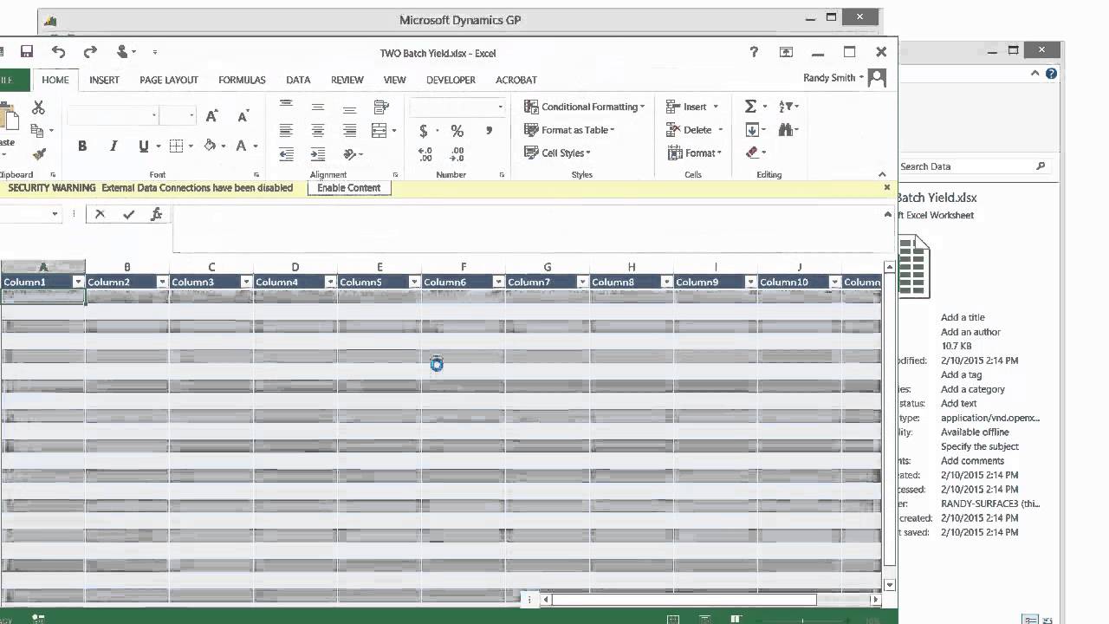This screenshot has width=1109, height=624.
Task: Align text to the right
Action: [349, 130]
